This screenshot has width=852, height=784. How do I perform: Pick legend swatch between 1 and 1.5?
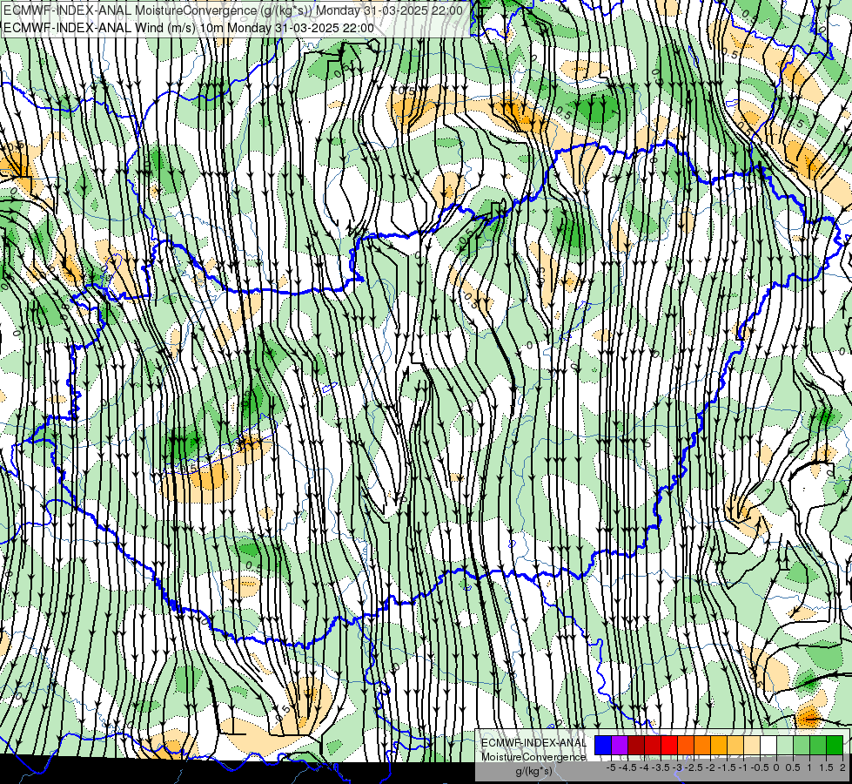click(818, 745)
